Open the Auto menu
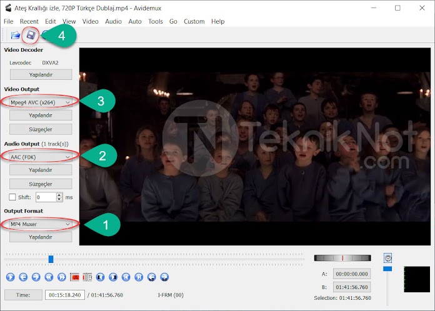Screen dimensions: 435x311 (135, 21)
